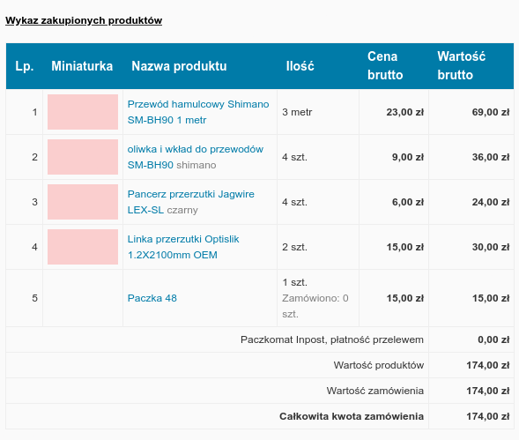Open the Przewód hamulcowy Shimano SM-BH90 product link
The height and width of the screenshot is (440, 519).
[x=198, y=112]
